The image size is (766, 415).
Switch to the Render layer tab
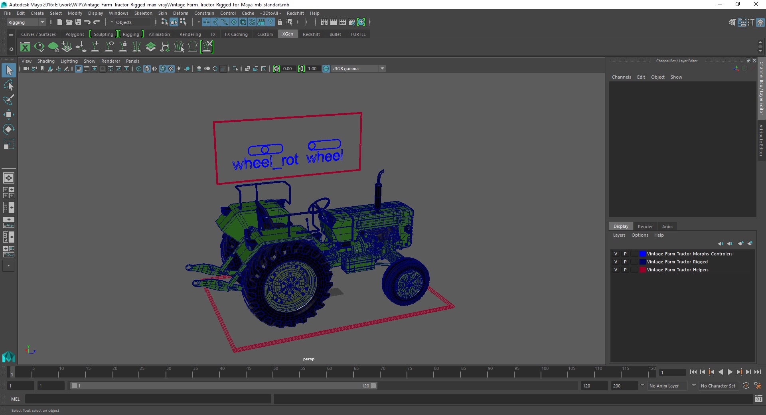(645, 227)
